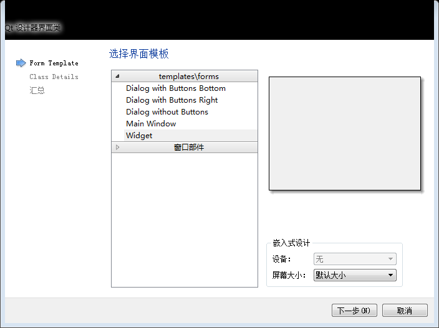This screenshot has height=328, width=439.
Task: Click the Form Template wizard step
Action: pyautogui.click(x=54, y=63)
